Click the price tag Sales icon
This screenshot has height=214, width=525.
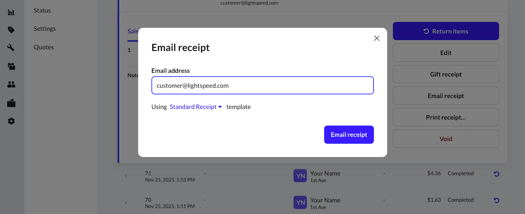11,30
